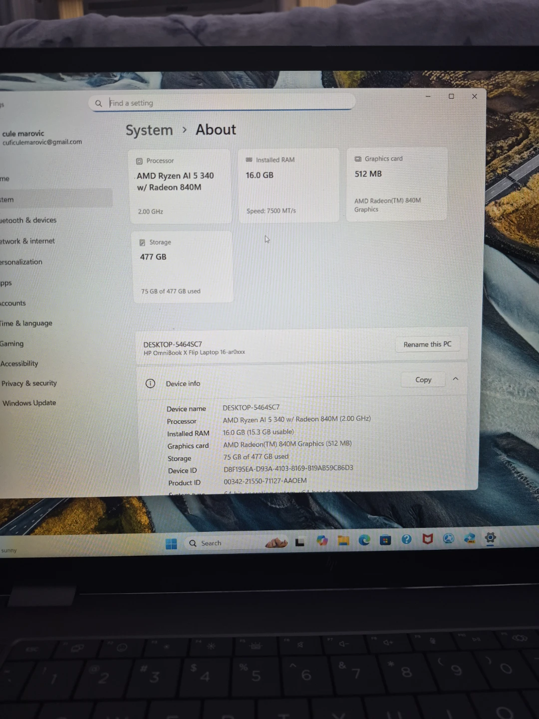
Task: Open File Explorer from the taskbar
Action: [343, 540]
